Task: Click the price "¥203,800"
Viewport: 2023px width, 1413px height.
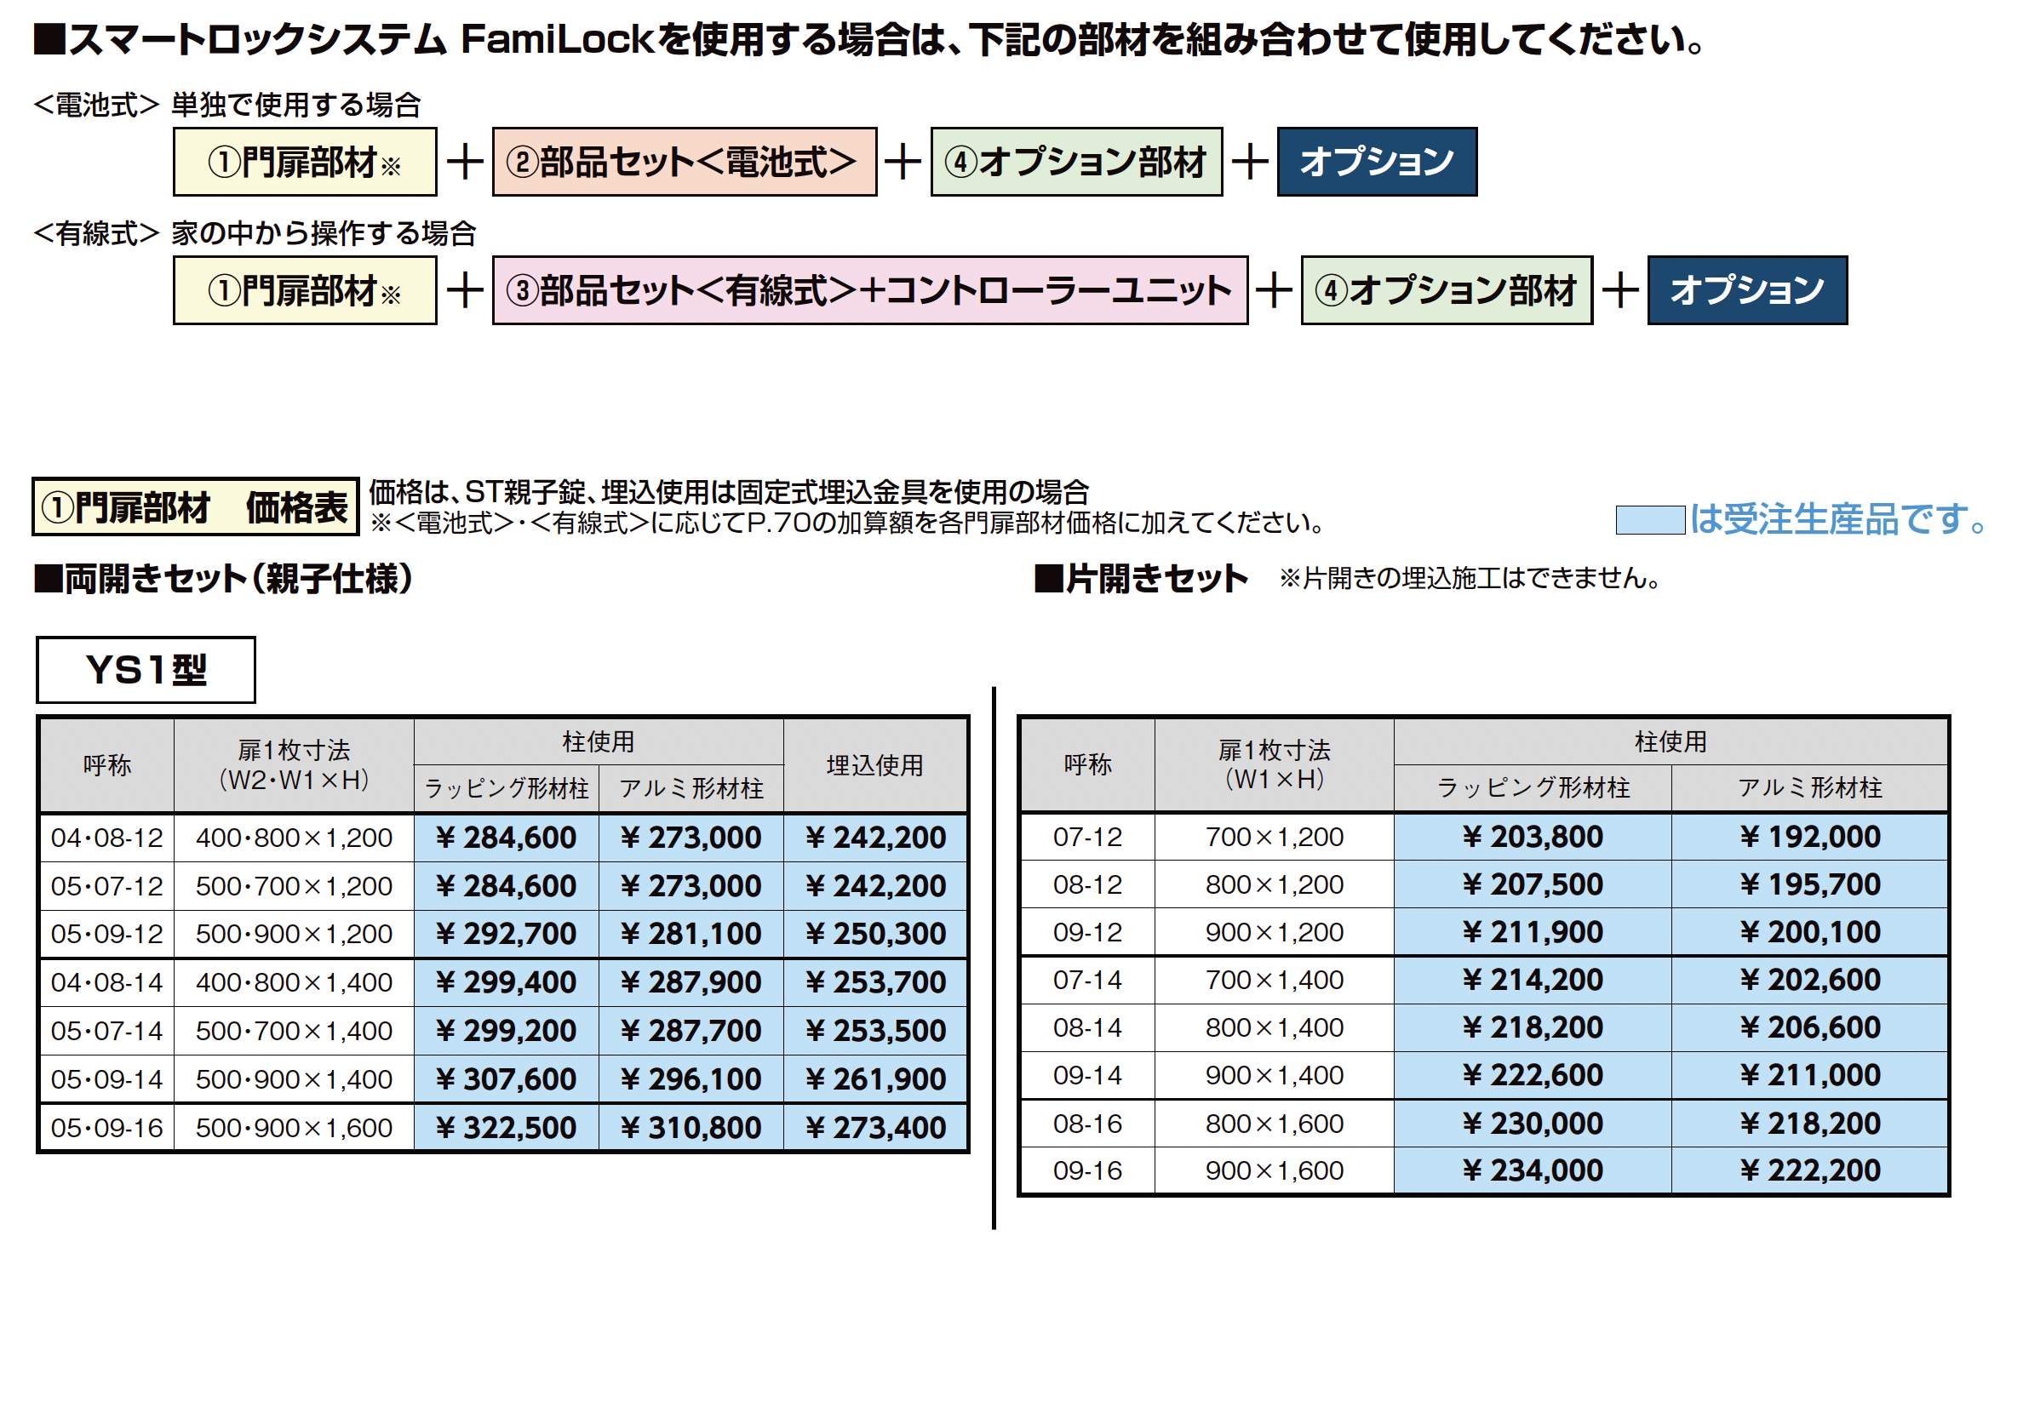Action: (x=1533, y=837)
